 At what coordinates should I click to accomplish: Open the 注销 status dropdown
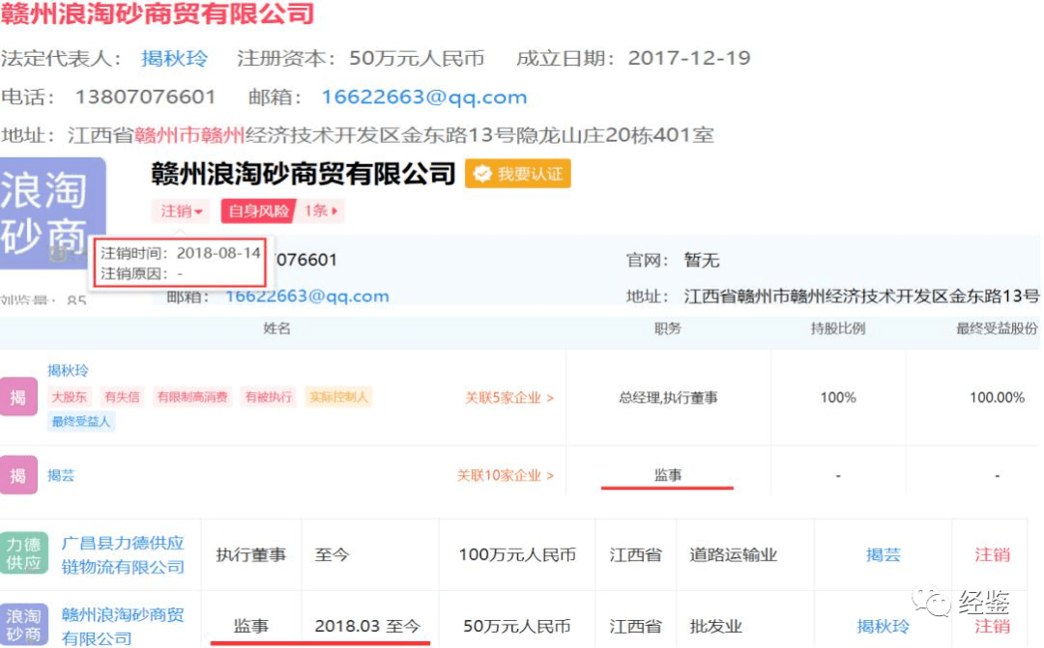point(180,211)
